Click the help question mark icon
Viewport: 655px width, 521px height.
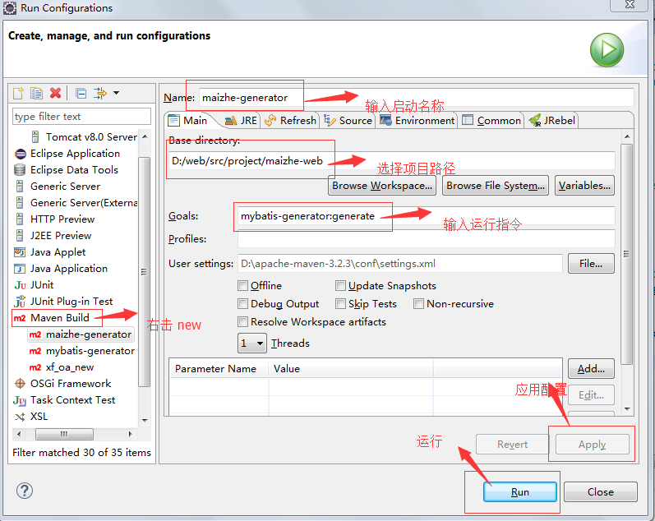[25, 491]
